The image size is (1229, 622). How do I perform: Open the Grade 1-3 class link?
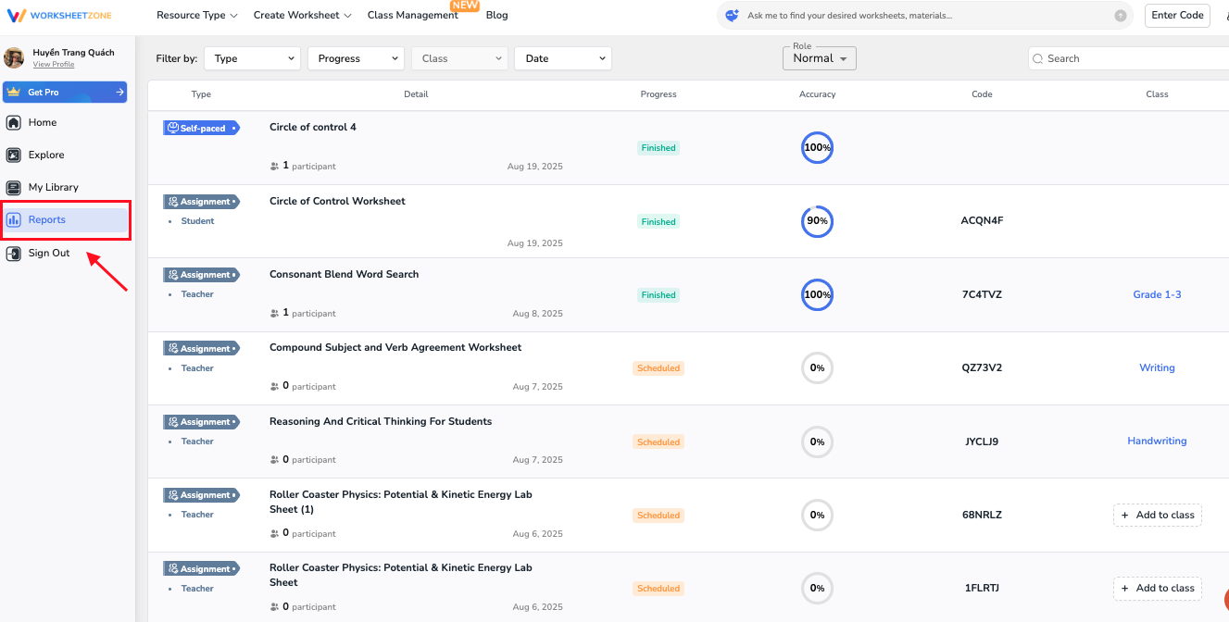pyautogui.click(x=1157, y=294)
